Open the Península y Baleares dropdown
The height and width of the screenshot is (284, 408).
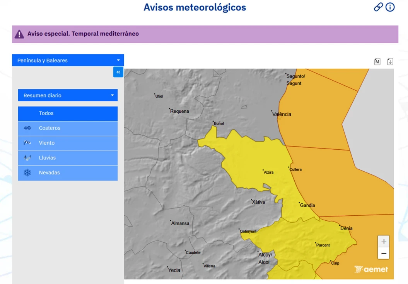(68, 60)
